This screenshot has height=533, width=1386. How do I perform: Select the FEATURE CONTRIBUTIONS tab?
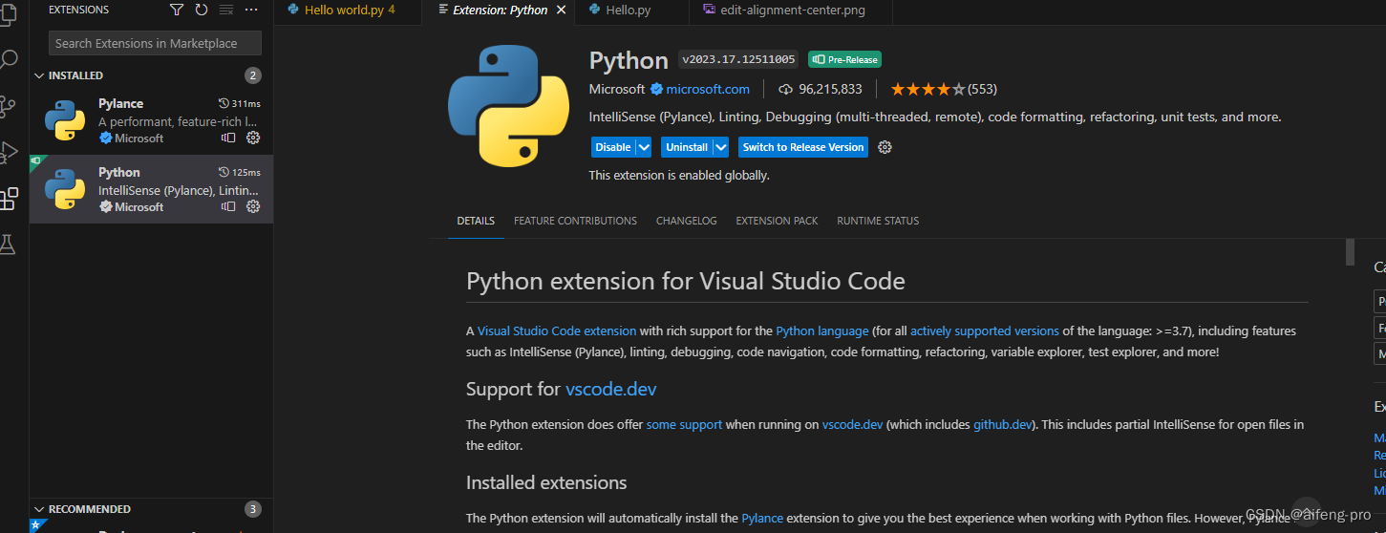[x=575, y=221]
